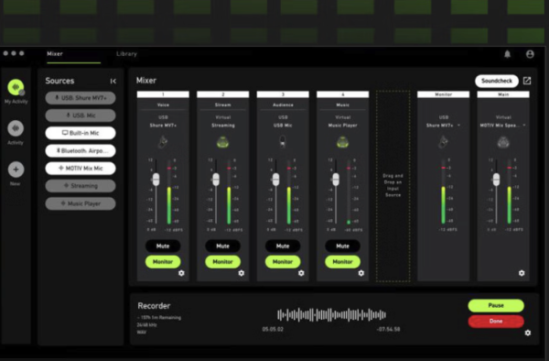Switch to the Library tab
The height and width of the screenshot is (361, 549).
point(127,54)
